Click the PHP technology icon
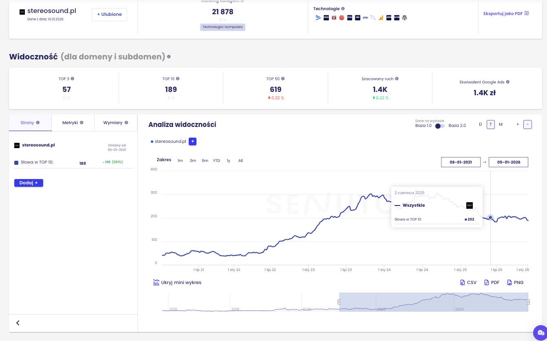 click(x=365, y=17)
